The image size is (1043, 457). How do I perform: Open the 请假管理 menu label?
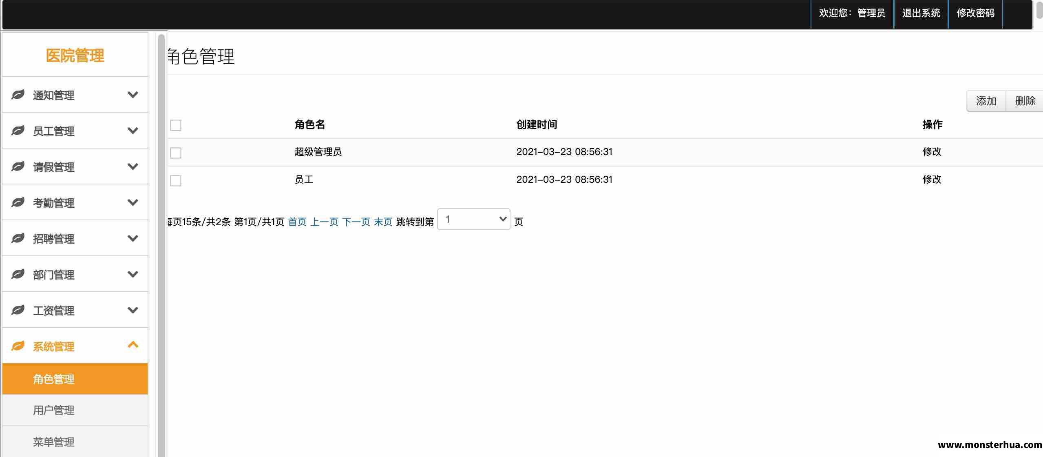53,167
